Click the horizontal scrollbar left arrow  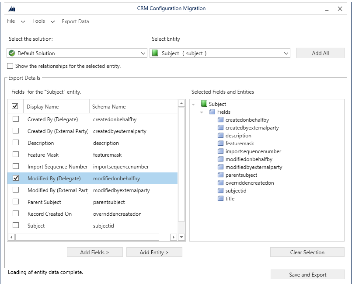[x=11, y=237]
